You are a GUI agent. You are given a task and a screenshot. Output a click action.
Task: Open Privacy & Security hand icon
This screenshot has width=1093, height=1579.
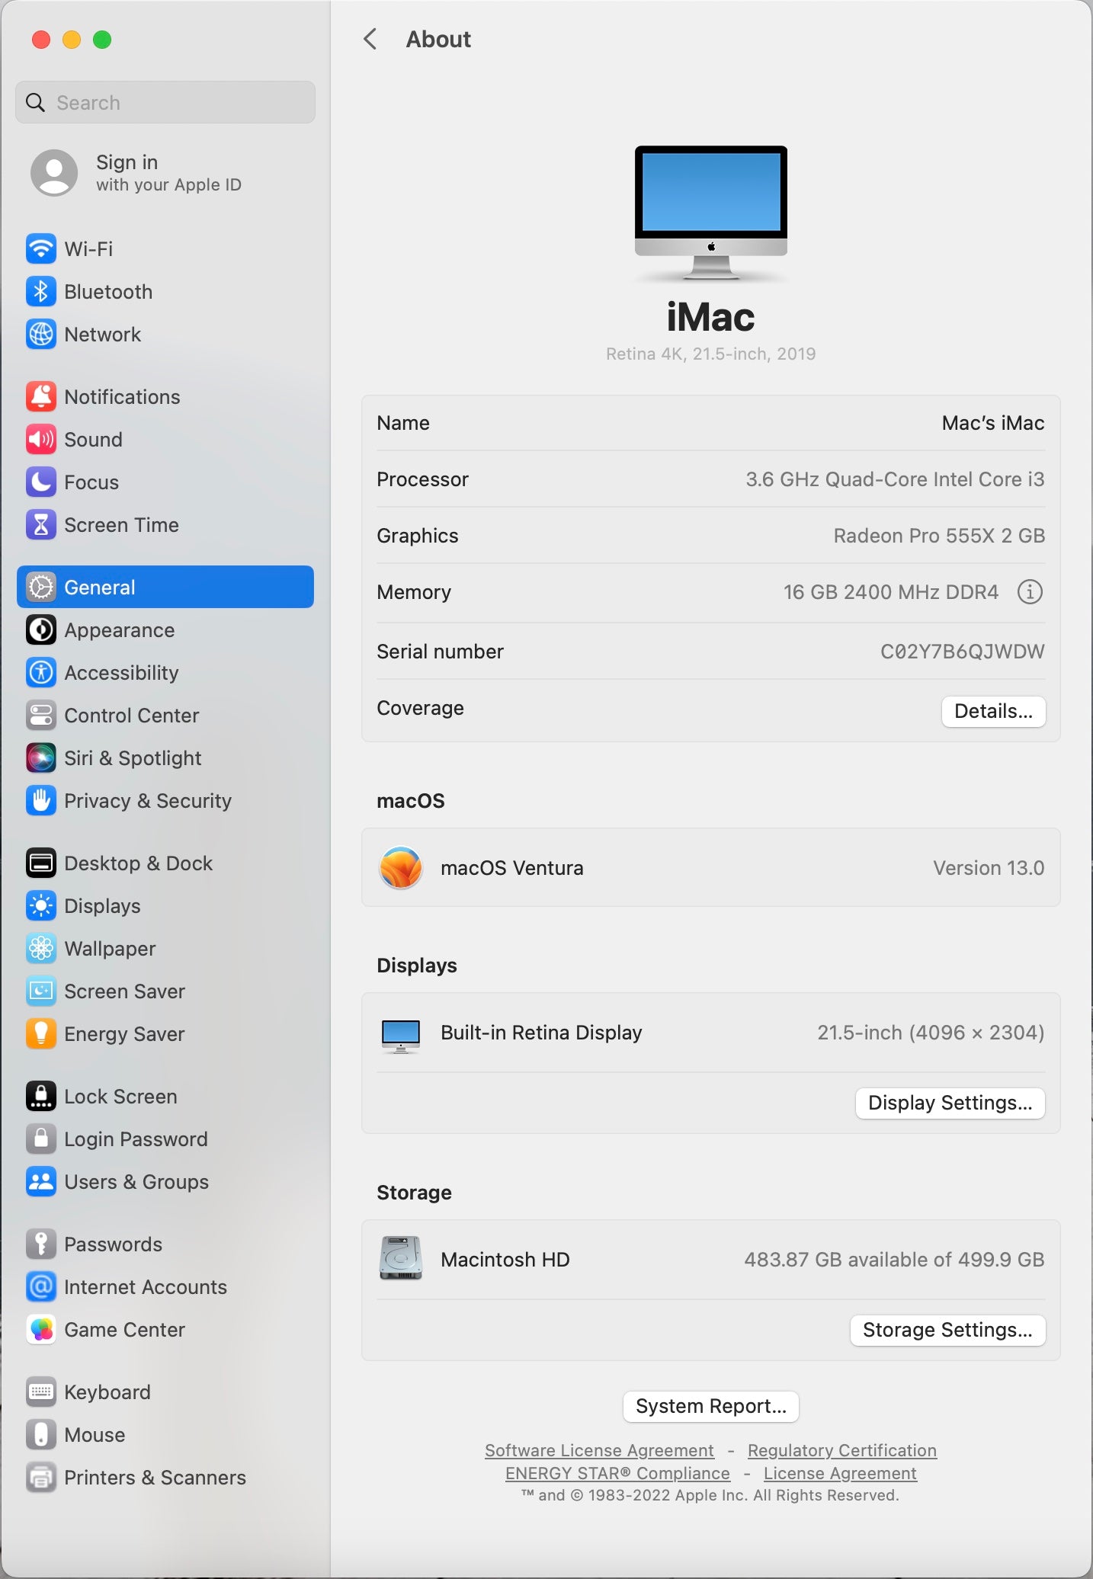point(41,800)
